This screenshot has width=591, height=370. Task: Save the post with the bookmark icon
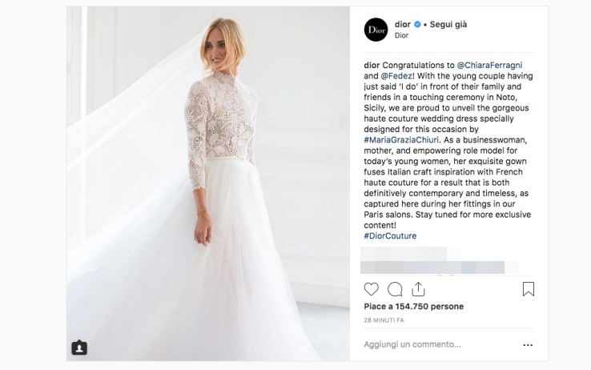coord(528,289)
